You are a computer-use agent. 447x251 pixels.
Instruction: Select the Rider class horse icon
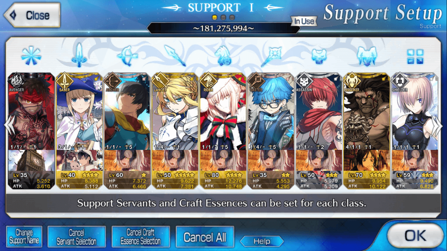pos(223,56)
